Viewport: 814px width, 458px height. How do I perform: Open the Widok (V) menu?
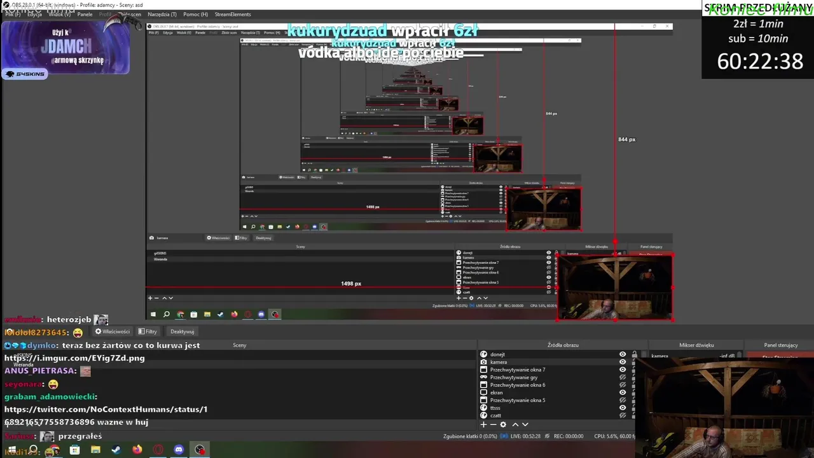(x=60, y=14)
